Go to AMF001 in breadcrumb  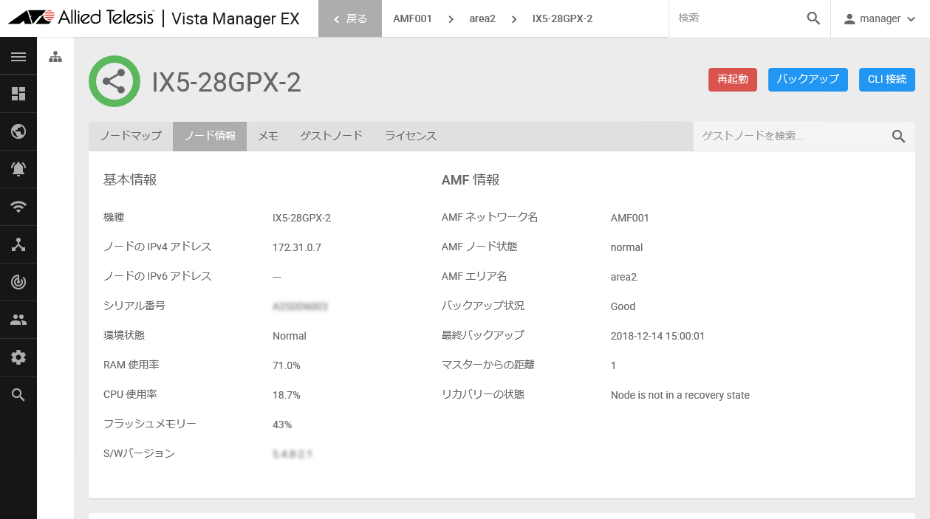point(412,18)
